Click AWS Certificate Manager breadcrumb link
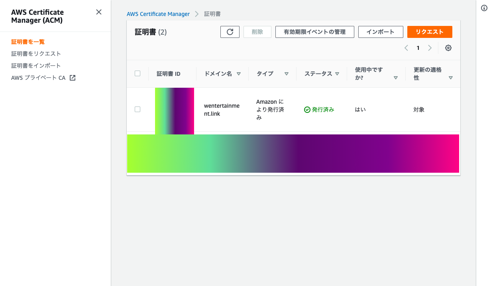 pos(158,14)
